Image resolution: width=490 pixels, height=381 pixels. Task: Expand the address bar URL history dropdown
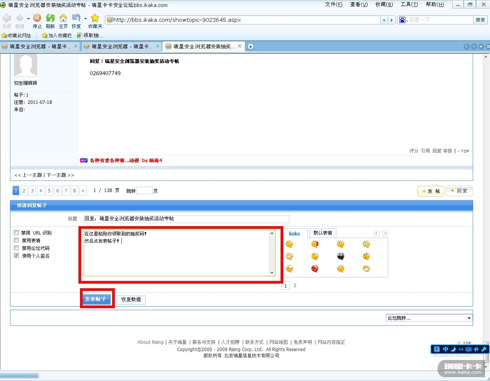(384, 20)
